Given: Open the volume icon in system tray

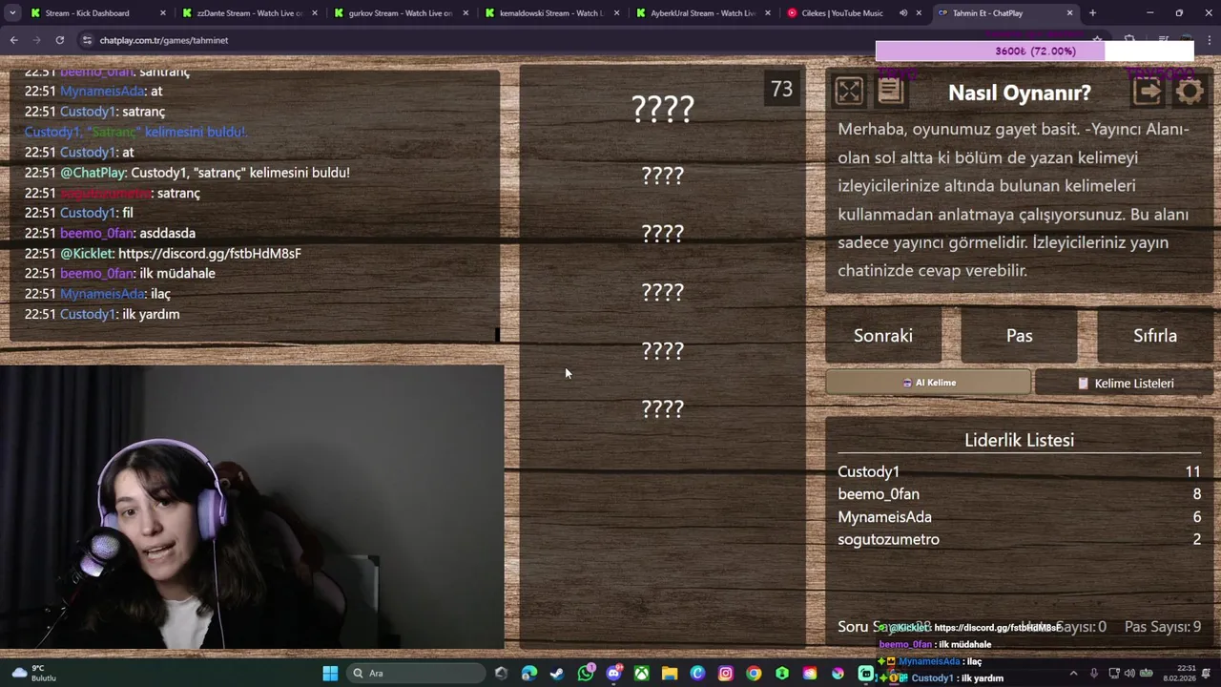Looking at the screenshot, I should (1128, 673).
